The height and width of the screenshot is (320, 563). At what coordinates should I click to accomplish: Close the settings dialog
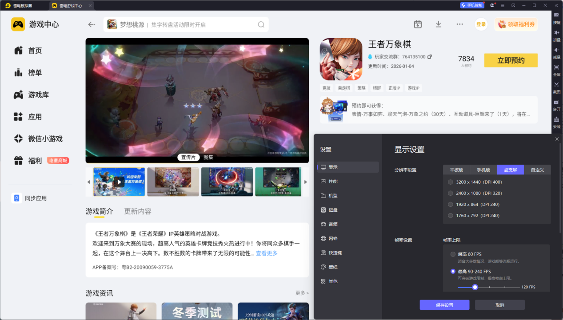coord(557,139)
